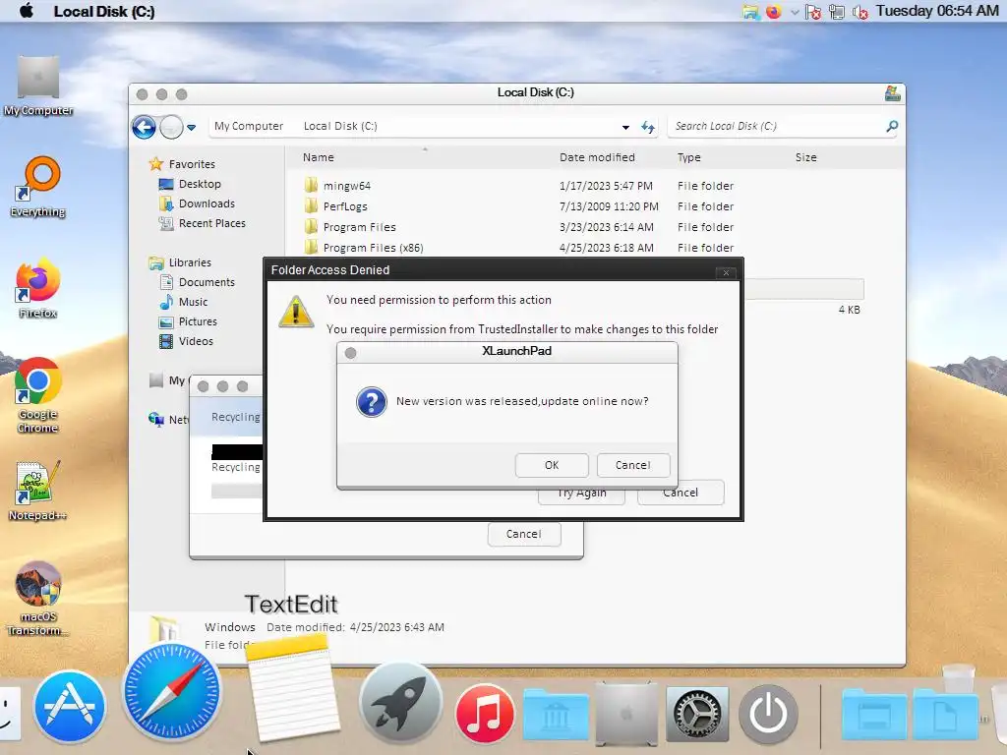Screen dimensions: 1007x755
Task: Open the My Computer desktop icon
Action: (x=38, y=87)
